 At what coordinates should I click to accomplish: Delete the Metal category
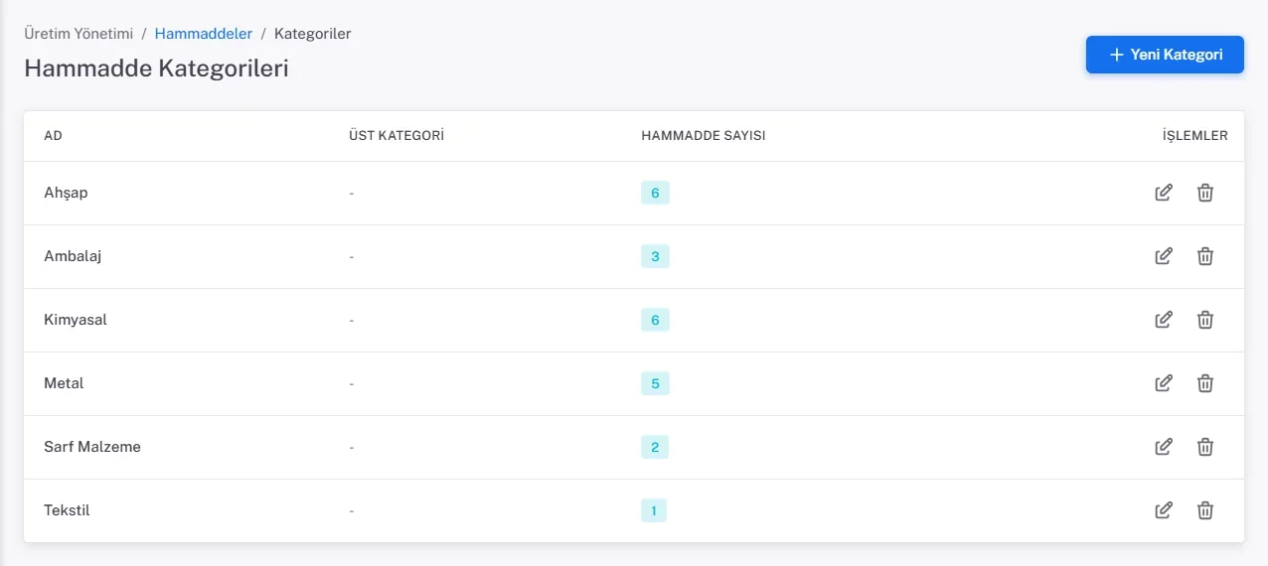pyautogui.click(x=1205, y=383)
